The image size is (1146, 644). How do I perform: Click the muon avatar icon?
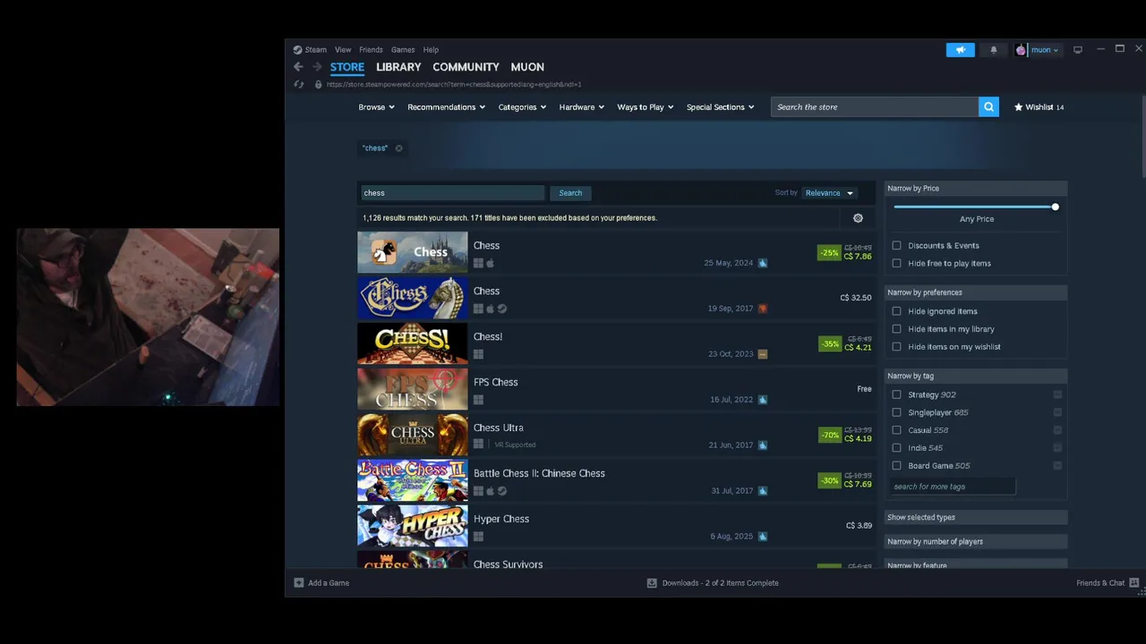click(x=1021, y=50)
